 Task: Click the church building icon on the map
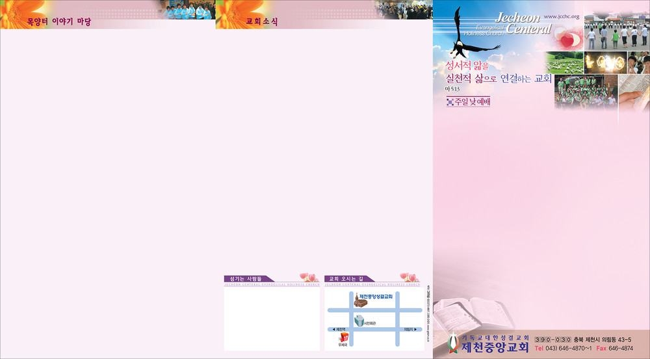pos(361,301)
